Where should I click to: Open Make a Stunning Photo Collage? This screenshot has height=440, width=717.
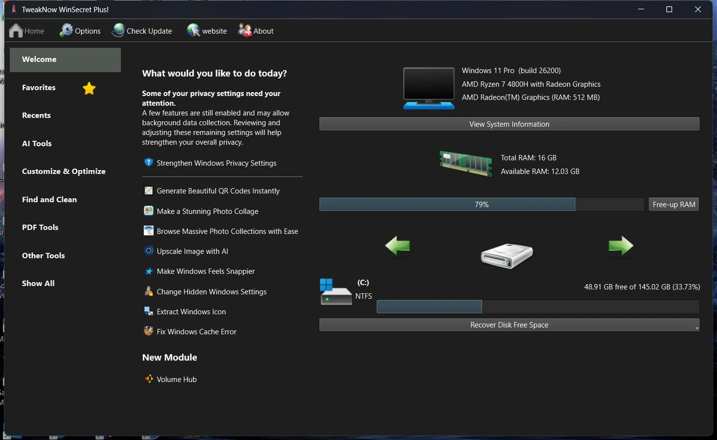pyautogui.click(x=207, y=211)
